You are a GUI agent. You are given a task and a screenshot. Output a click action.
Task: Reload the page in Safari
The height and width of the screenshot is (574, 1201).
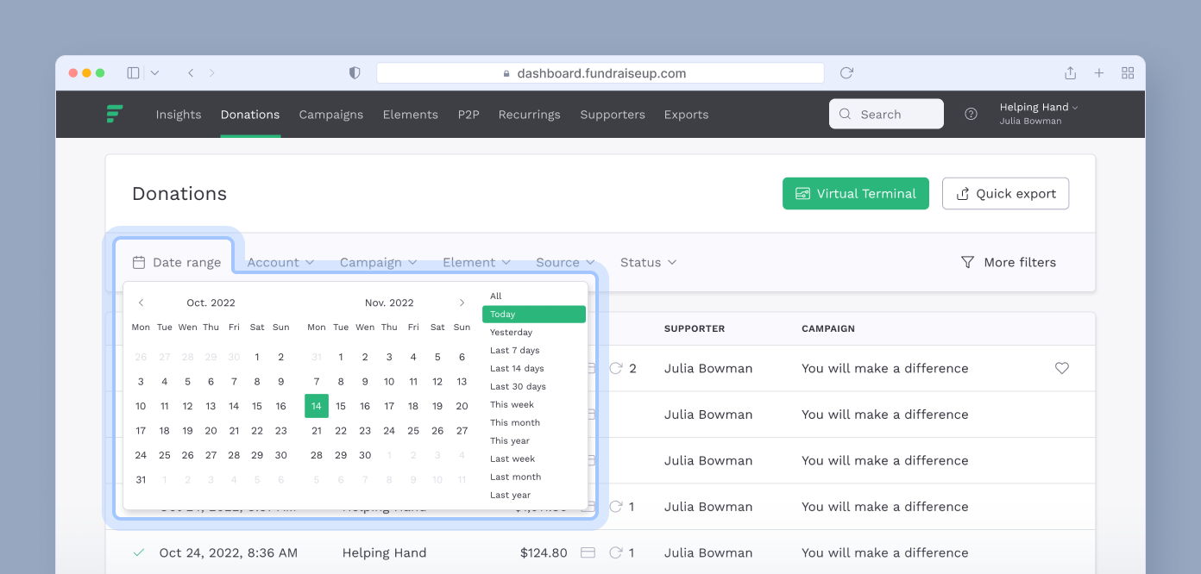[846, 73]
